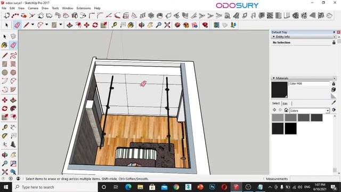This screenshot has height=192, width=341.
Task: Select Protractor tool in left toolbar
Action: pos(5,136)
